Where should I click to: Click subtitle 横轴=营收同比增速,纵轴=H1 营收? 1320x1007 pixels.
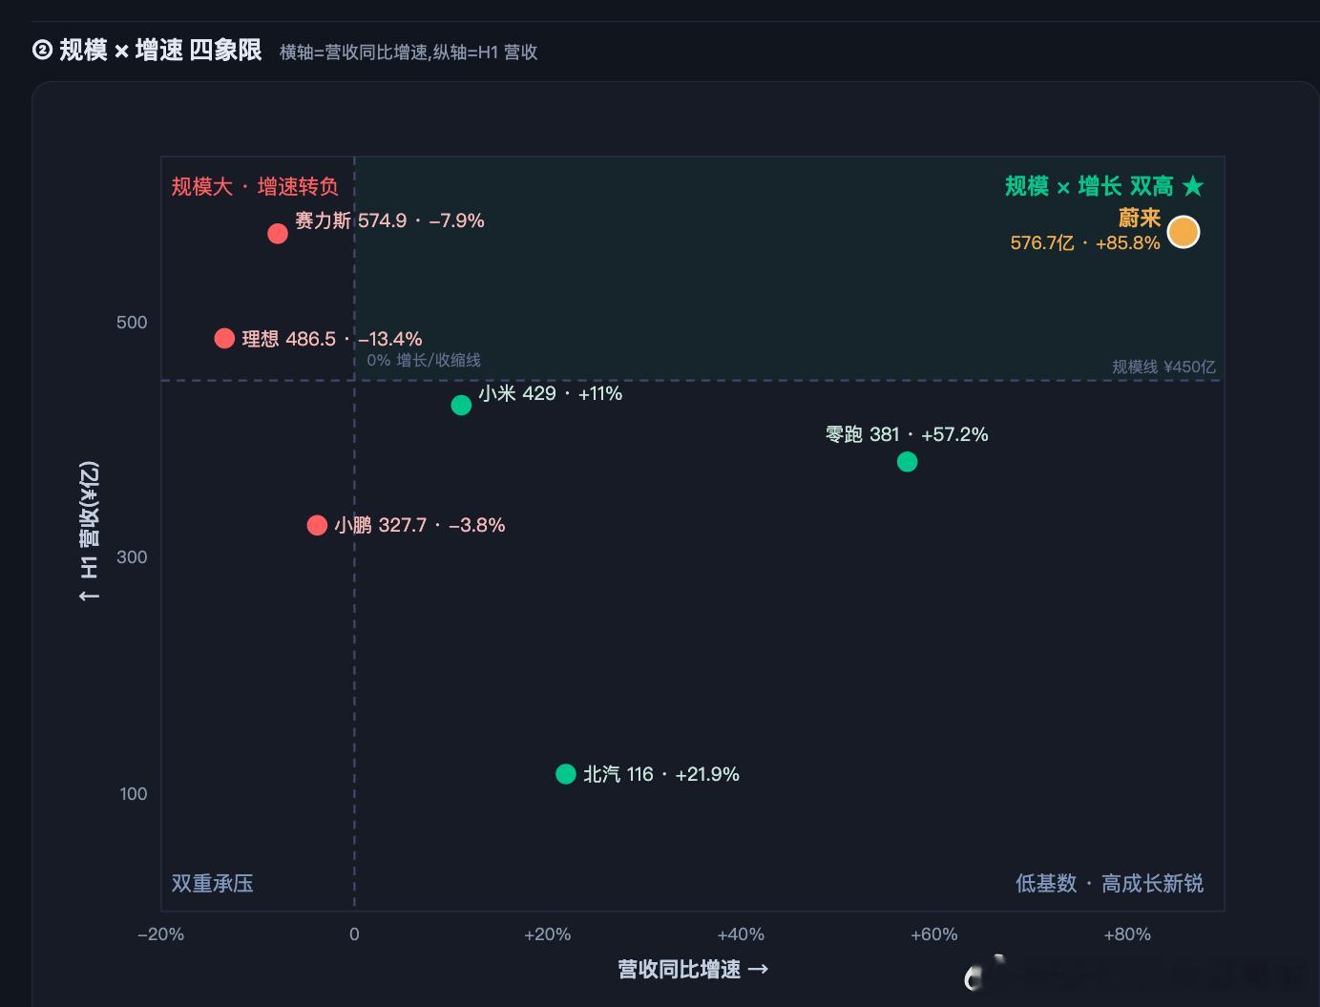[x=409, y=52]
